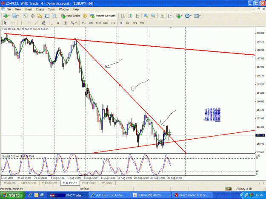Toggle the Expert Advisors button
This screenshot has width=266, height=199.
103,16
